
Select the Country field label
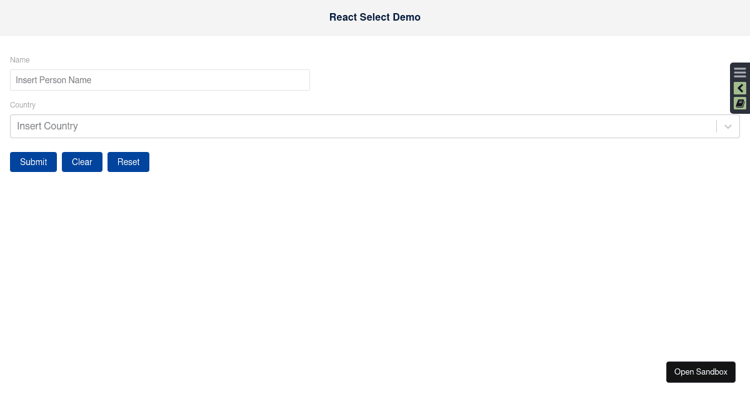click(x=22, y=105)
